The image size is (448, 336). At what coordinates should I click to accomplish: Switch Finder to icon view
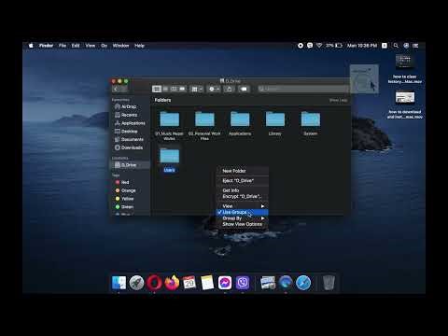point(157,89)
